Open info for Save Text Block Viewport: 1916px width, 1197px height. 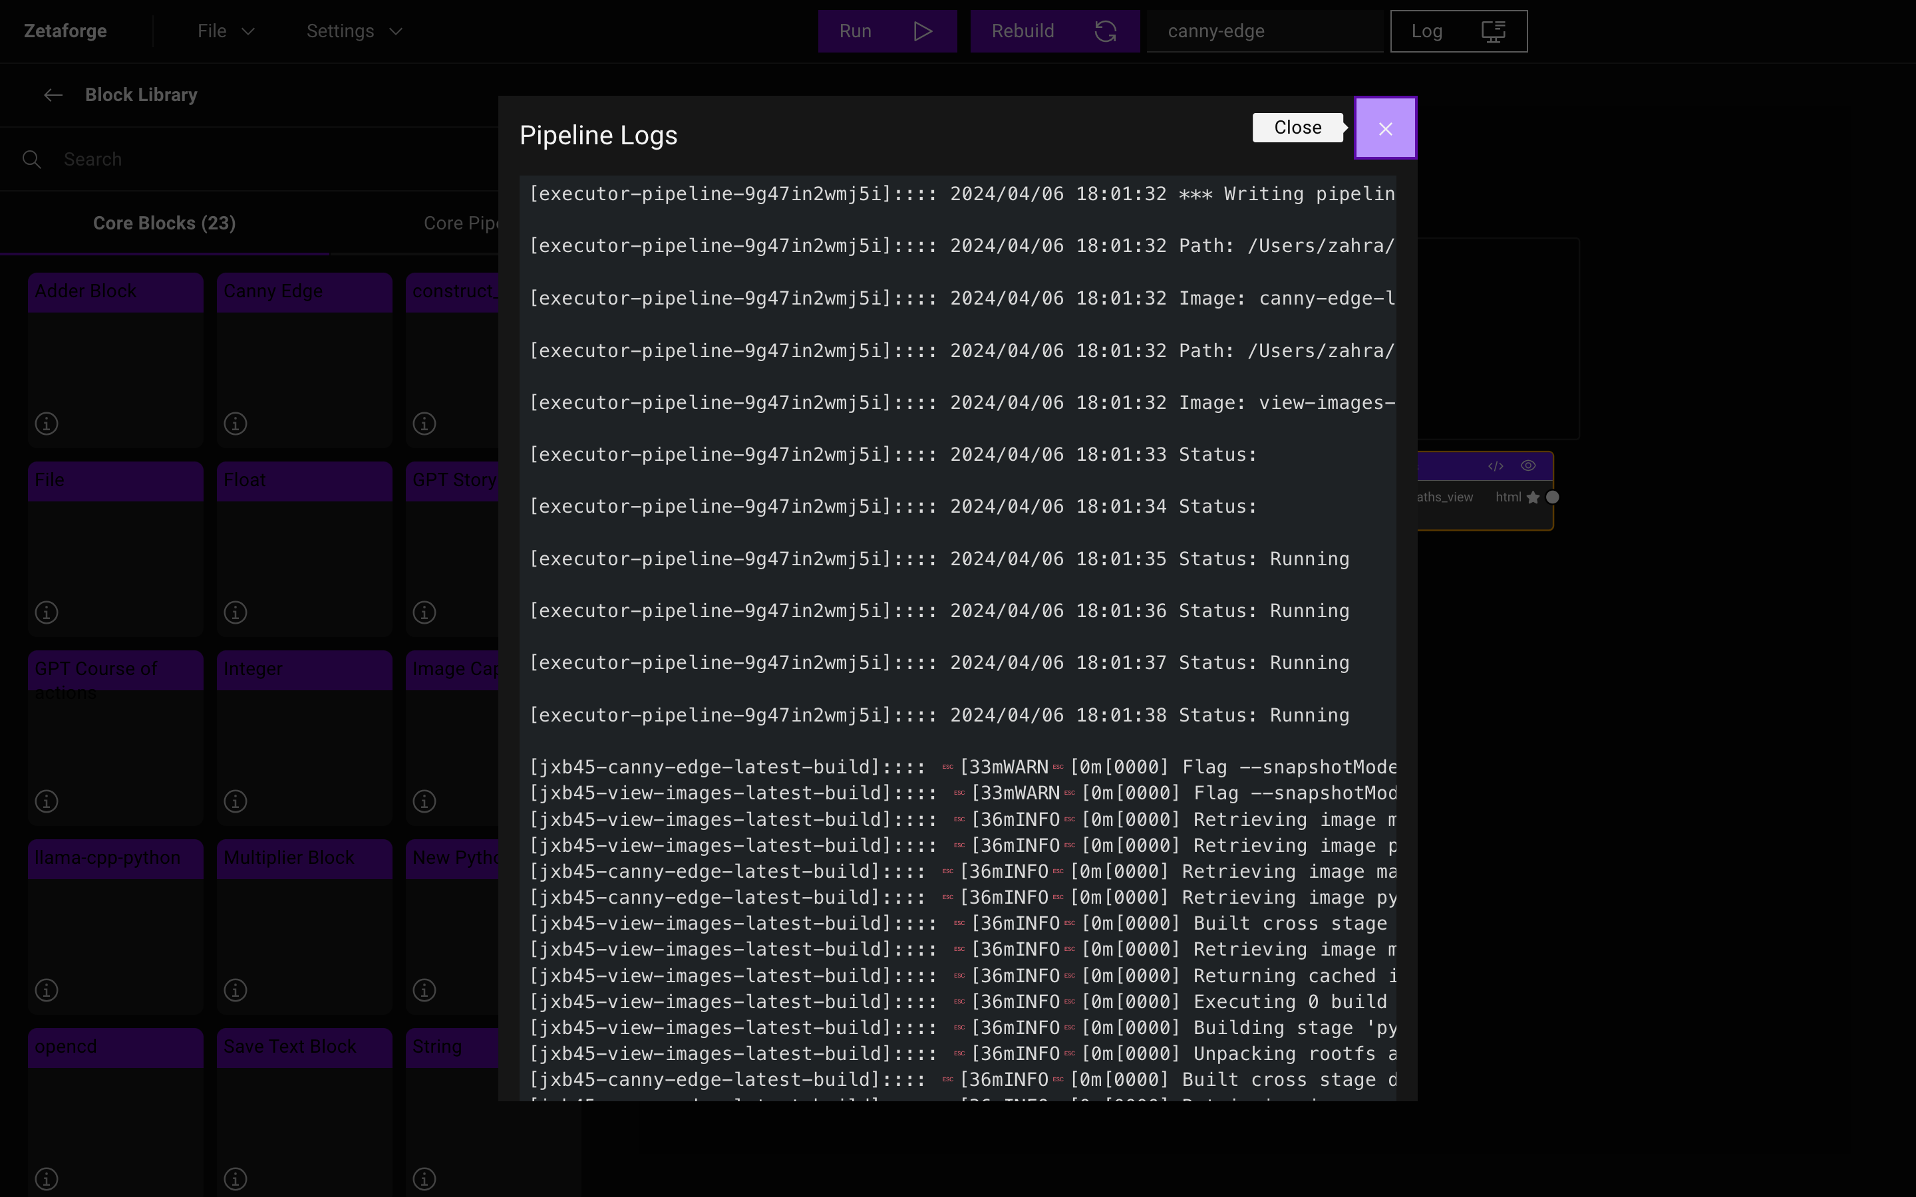235,1179
